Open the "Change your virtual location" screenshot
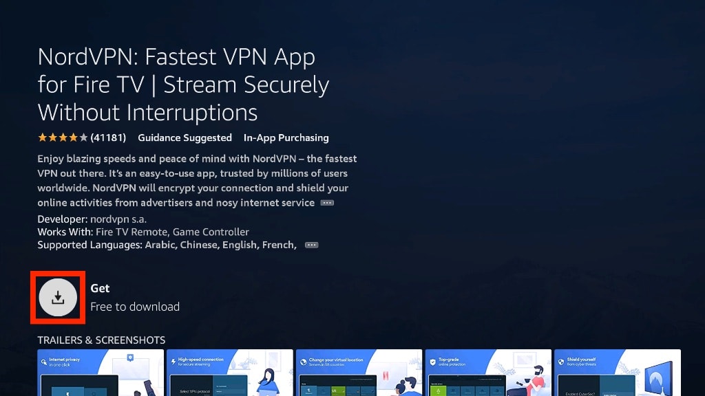Image resolution: width=705 pixels, height=396 pixels. [359, 373]
